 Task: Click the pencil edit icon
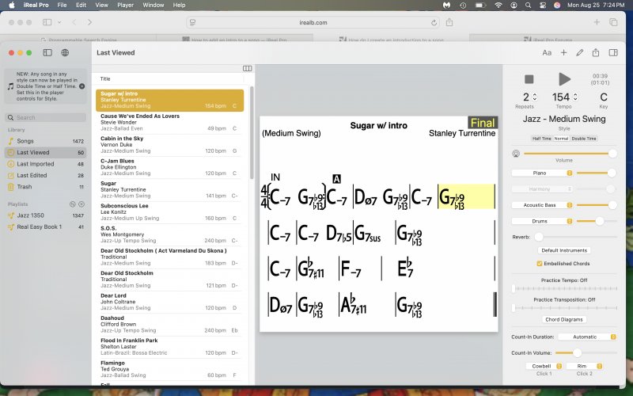click(580, 53)
